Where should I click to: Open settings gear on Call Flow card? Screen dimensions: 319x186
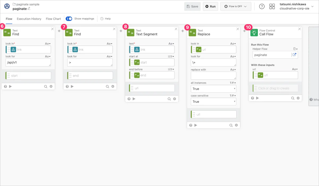point(298,98)
